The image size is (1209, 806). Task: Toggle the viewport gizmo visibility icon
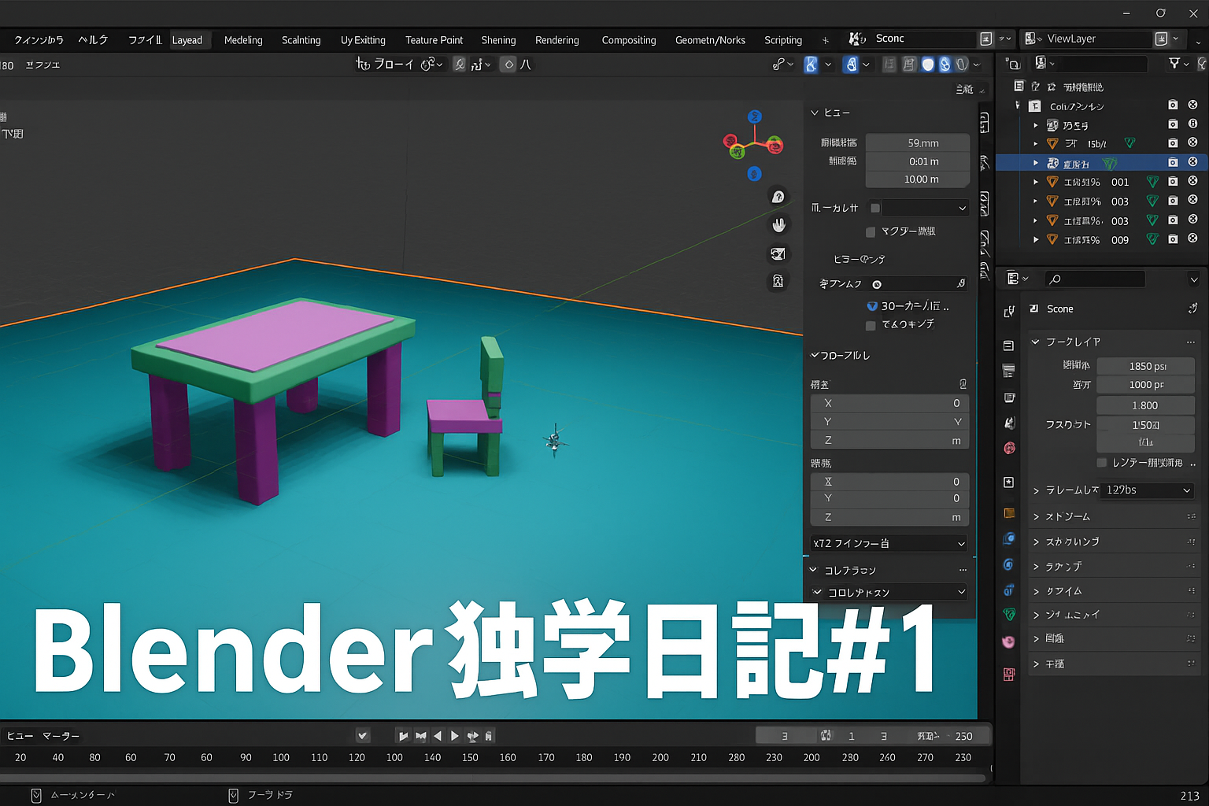pos(811,65)
